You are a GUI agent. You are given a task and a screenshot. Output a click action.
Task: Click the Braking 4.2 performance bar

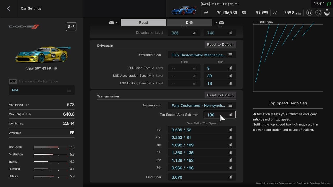(x=50, y=162)
